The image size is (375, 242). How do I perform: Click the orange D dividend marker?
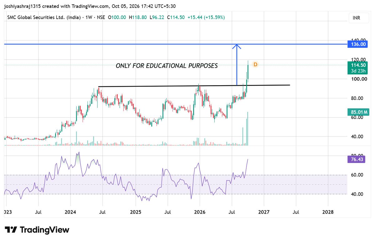click(255, 65)
